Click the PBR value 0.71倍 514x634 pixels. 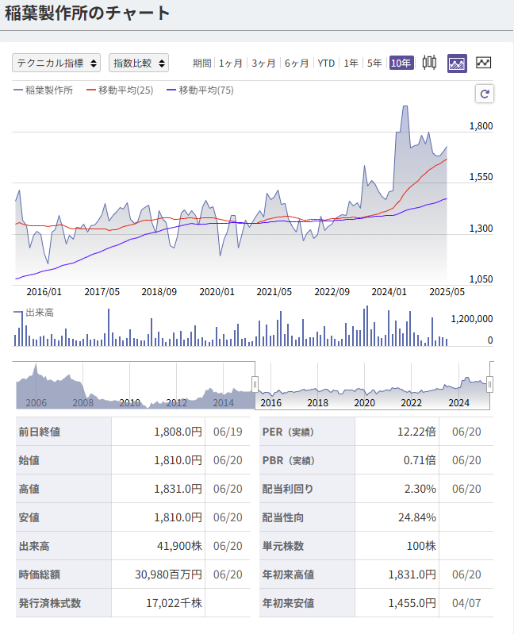420,460
